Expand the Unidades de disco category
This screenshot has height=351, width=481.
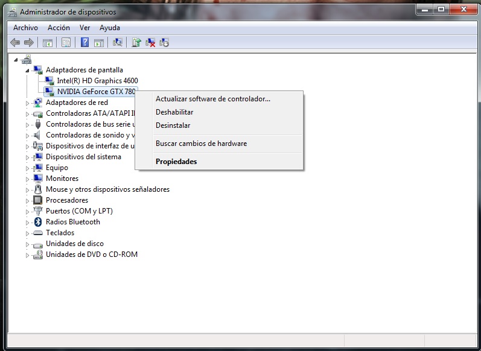pos(27,244)
